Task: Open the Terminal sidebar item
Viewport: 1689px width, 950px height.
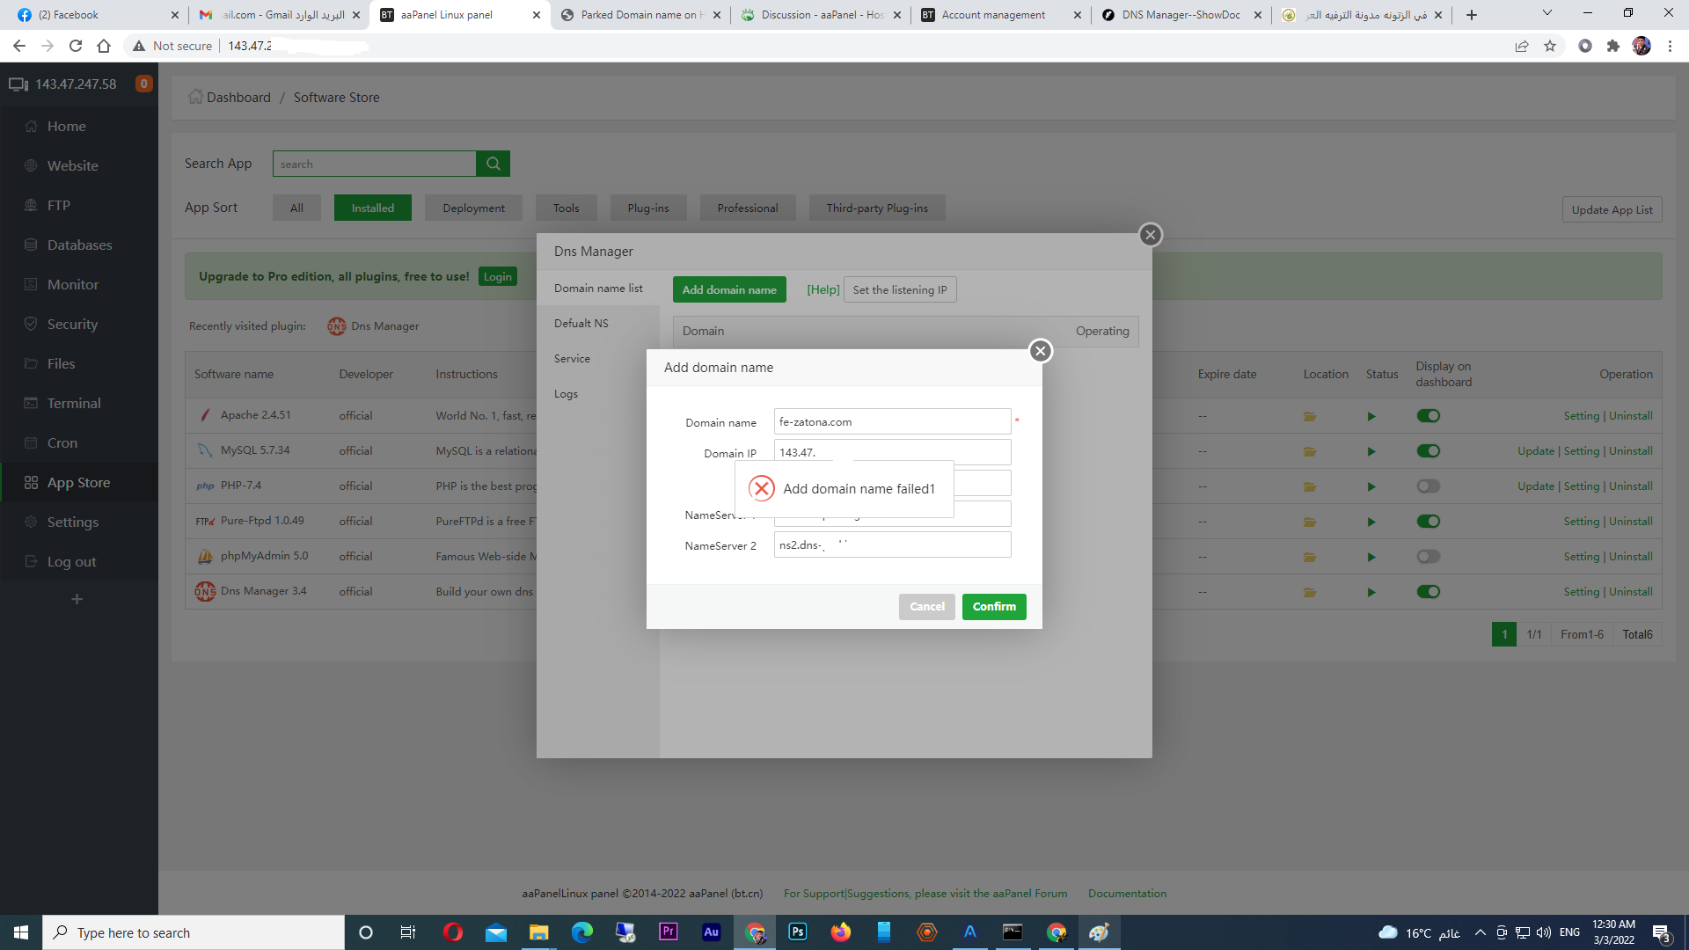Action: click(74, 403)
